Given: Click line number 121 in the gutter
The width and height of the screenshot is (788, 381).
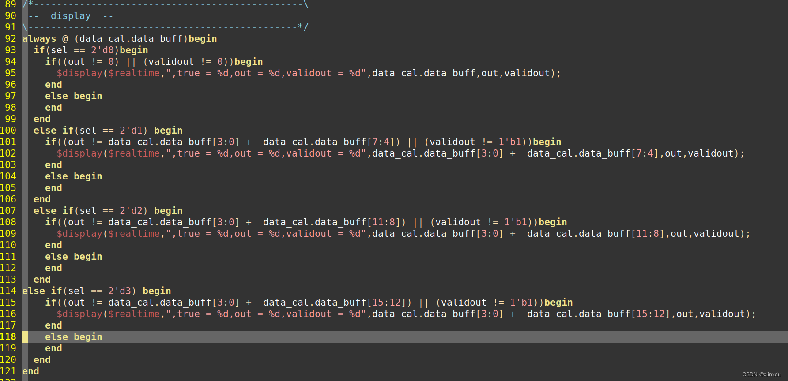Looking at the screenshot, I should [8, 371].
